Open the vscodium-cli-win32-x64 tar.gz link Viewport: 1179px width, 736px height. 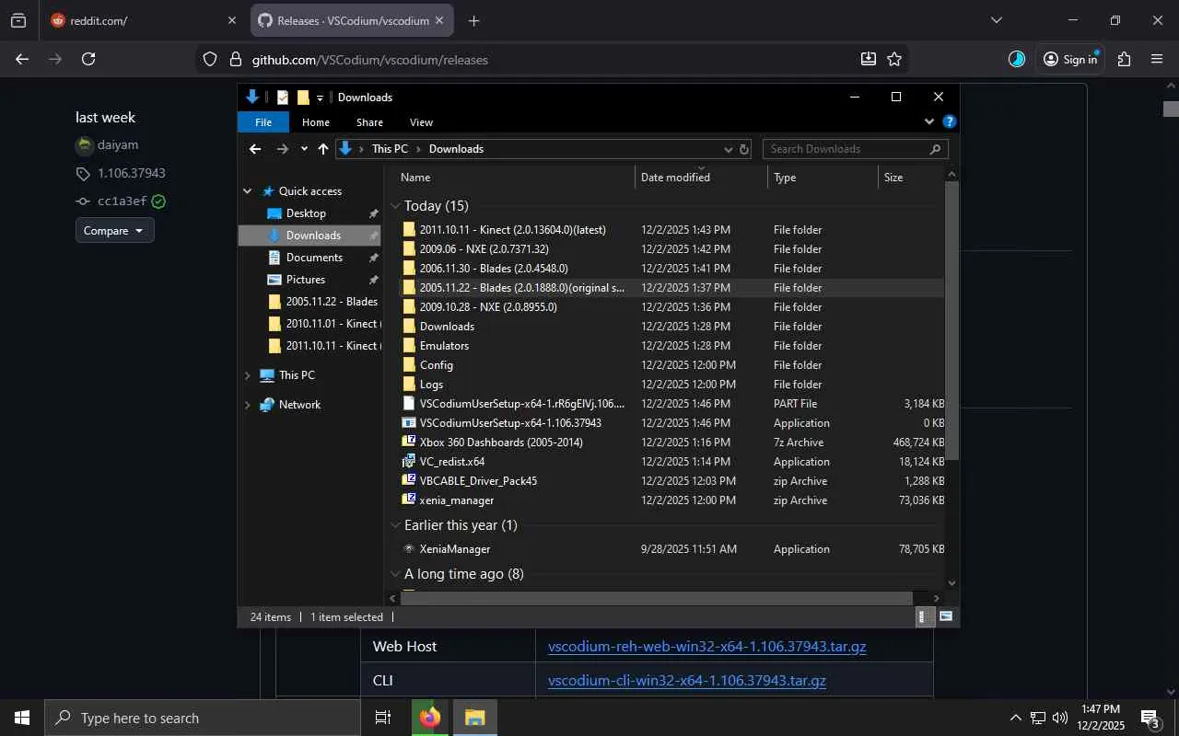687,681
